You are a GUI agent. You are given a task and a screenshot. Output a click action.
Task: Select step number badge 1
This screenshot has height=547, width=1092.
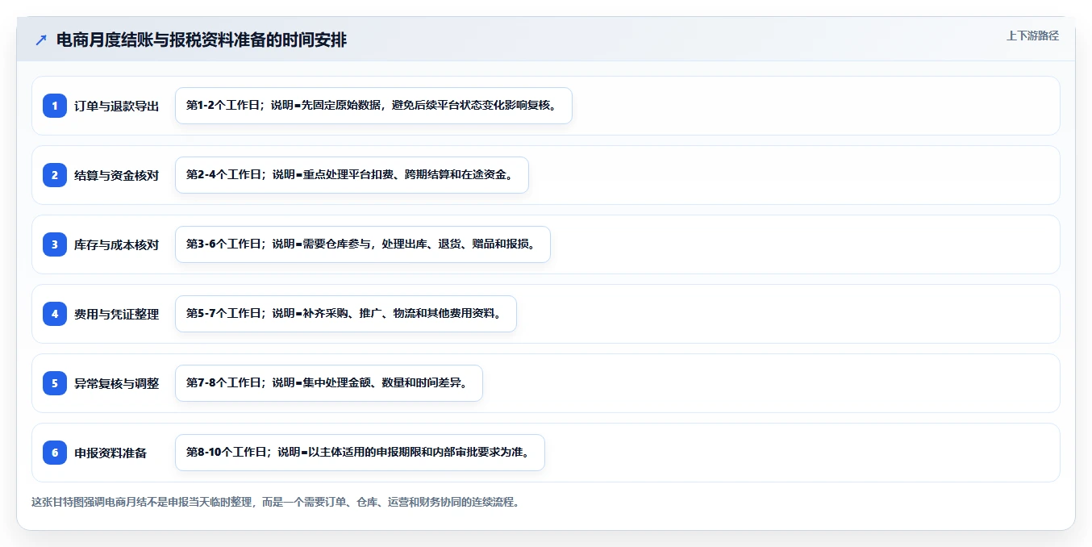pyautogui.click(x=55, y=106)
